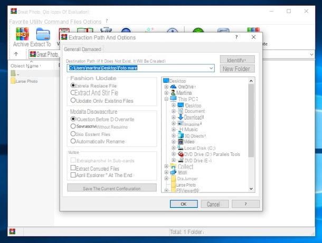Viewport: 322px width, 243px height.
Task: Enable Extract Corrupted Files checkbox
Action: 73,168
